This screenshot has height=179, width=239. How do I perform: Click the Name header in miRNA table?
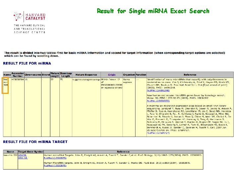point(7,75)
